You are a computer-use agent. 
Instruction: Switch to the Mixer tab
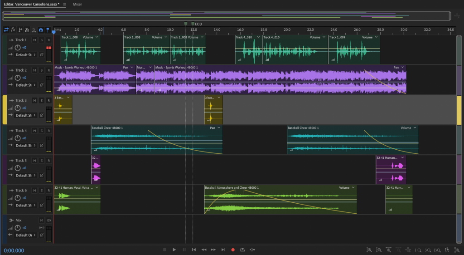[77, 4]
